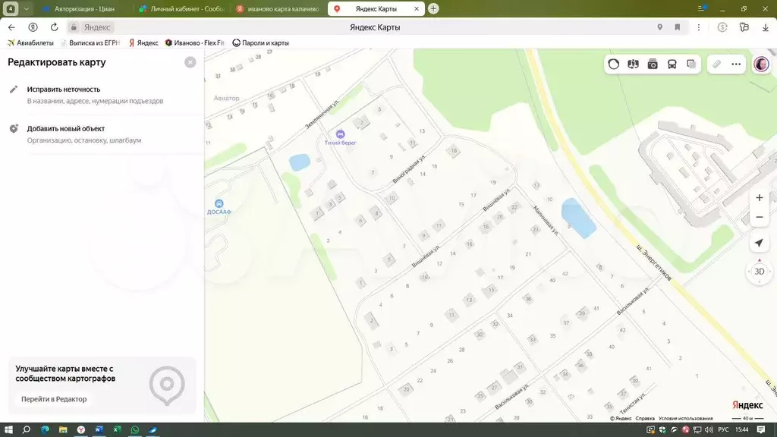The width and height of the screenshot is (777, 437).
Task: Zoom in with the plus button
Action: (759, 198)
